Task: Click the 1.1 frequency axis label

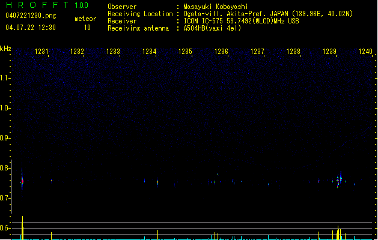Action: [x=5, y=78]
